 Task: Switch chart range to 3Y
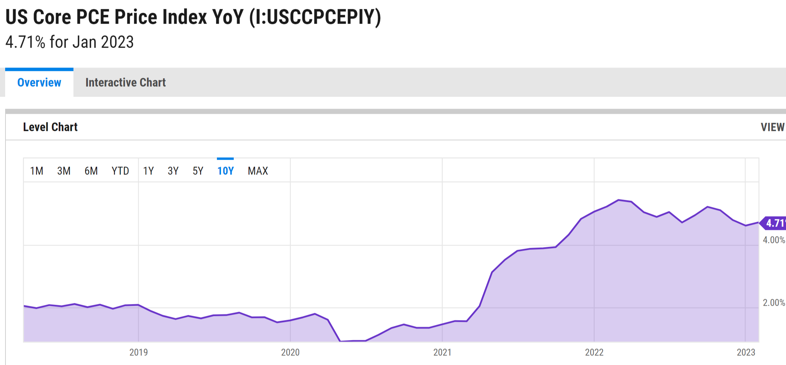coord(173,171)
